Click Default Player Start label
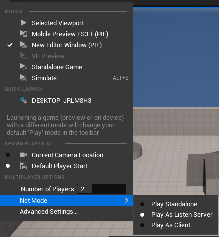Screen dimensions: 219x237 [60, 166]
